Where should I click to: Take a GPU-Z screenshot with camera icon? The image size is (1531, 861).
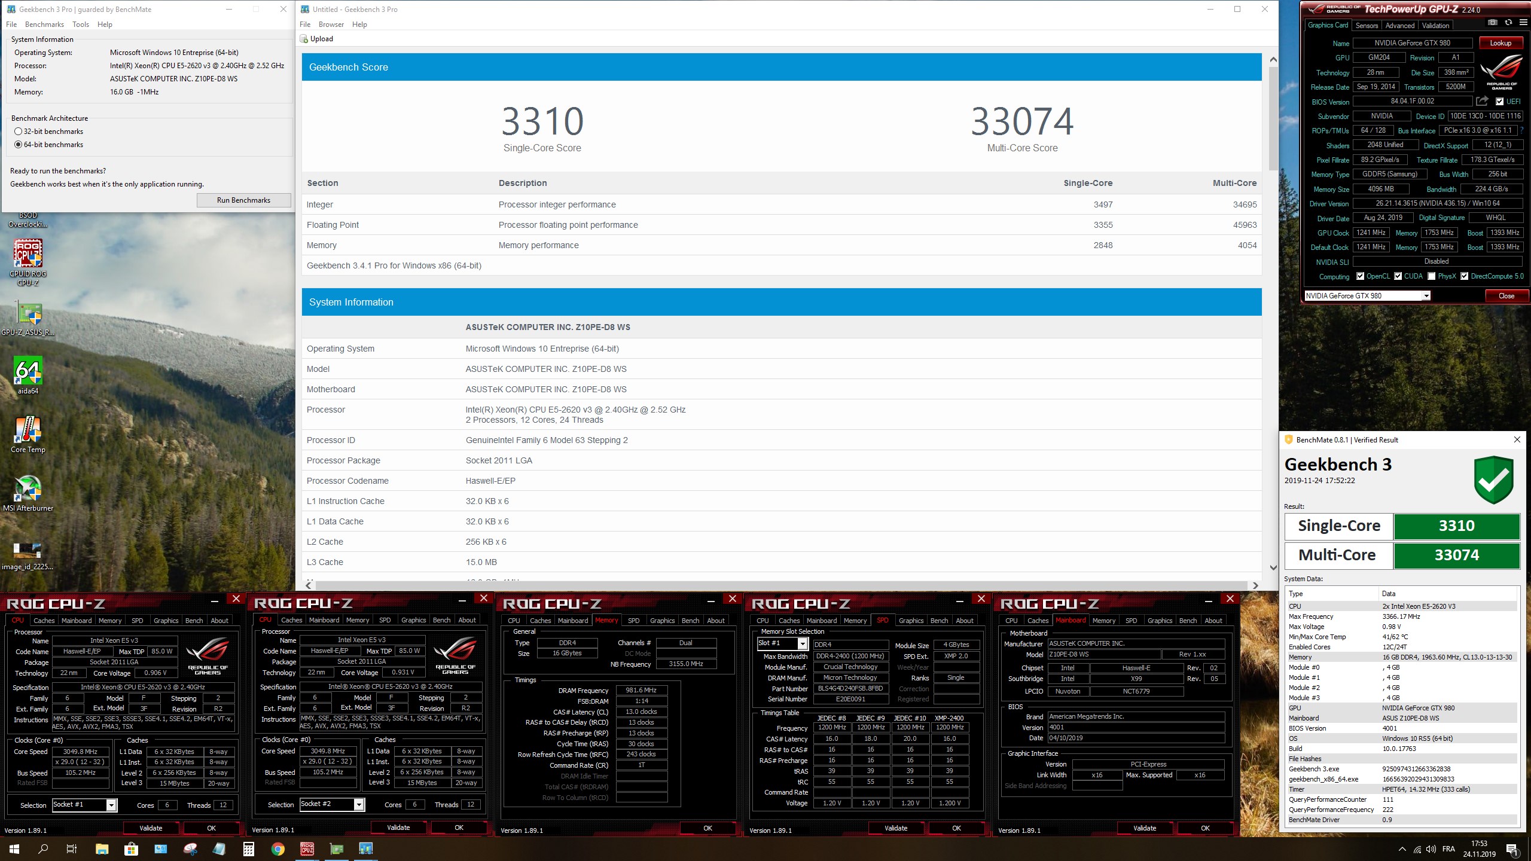tap(1493, 23)
